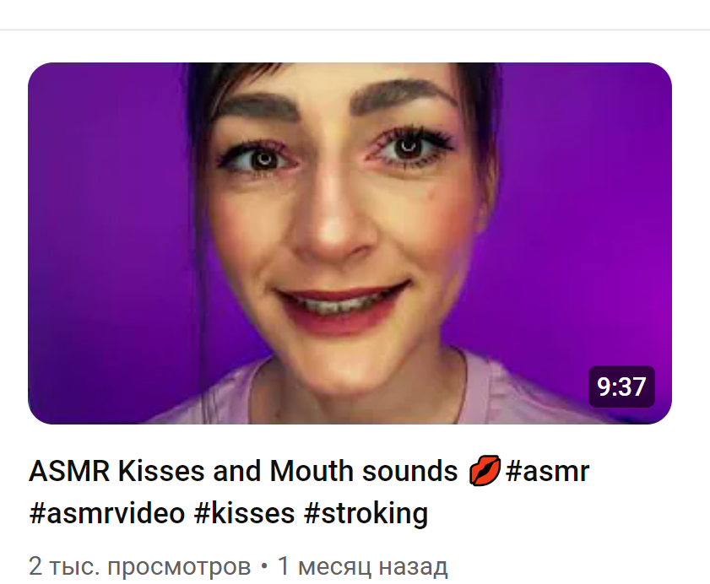Click the woman's nose in the thumbnail

tap(337, 226)
